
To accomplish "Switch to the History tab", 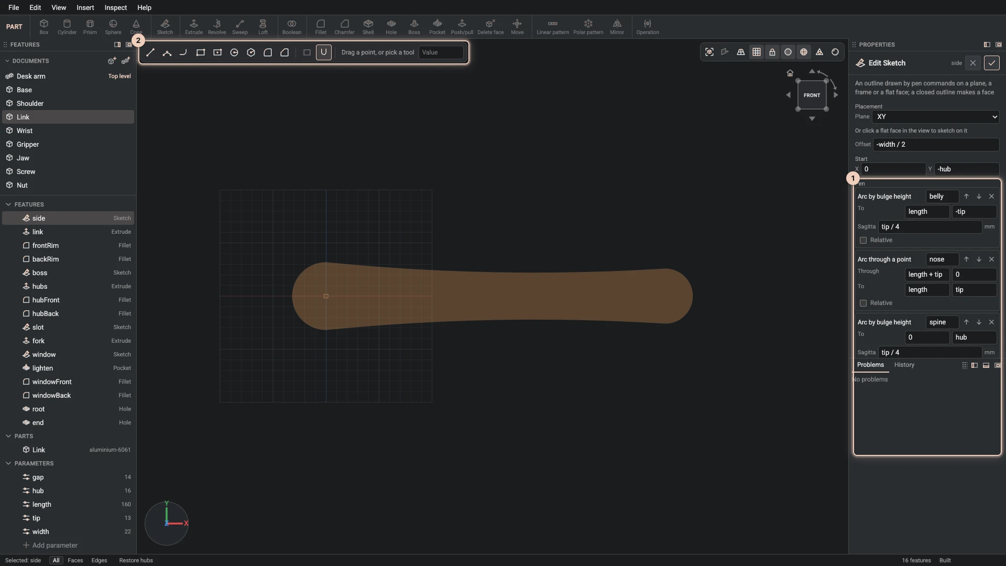I will (904, 365).
